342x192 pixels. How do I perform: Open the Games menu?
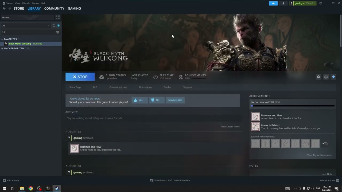tap(35, 3)
